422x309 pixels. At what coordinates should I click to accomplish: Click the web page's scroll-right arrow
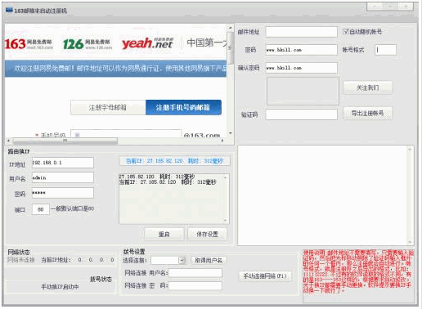point(222,141)
